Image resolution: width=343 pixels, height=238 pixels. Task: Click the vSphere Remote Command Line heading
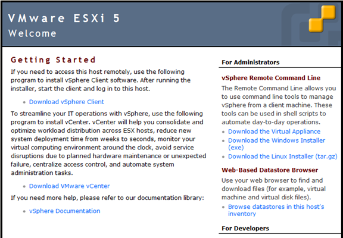[271, 78]
